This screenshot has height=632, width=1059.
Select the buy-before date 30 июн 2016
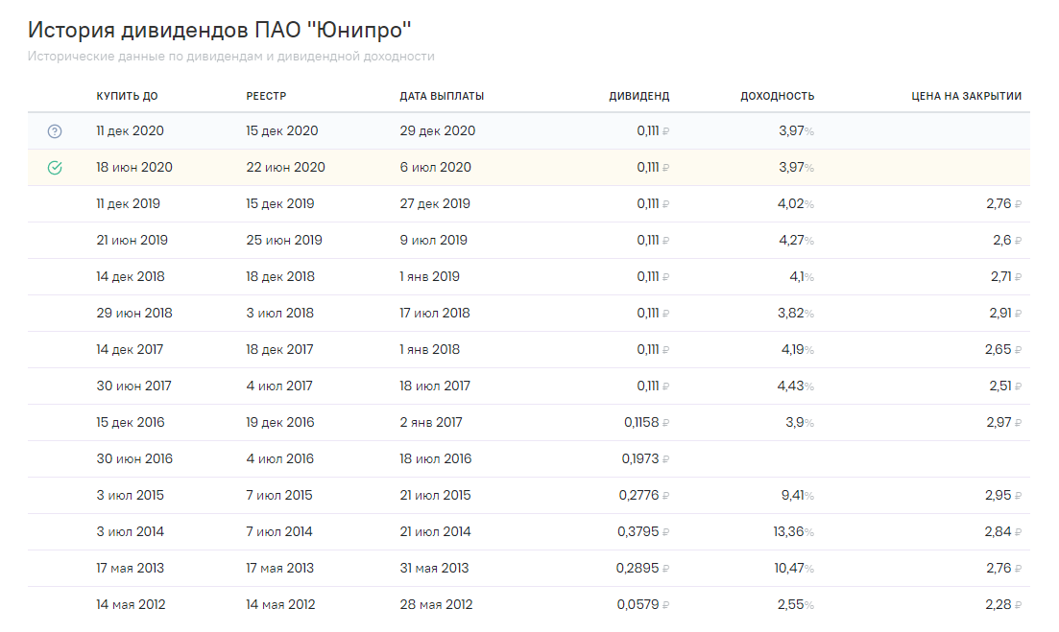[x=133, y=458]
